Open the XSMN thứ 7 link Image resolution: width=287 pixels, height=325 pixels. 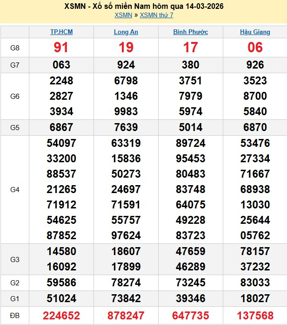pos(156,15)
